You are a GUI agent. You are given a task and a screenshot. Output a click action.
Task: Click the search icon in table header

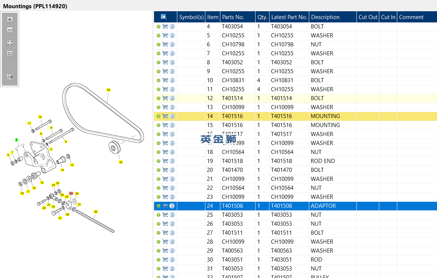tap(164, 17)
